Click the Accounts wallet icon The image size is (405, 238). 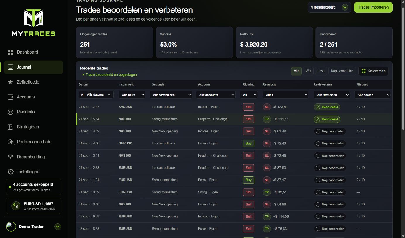(x=11, y=97)
